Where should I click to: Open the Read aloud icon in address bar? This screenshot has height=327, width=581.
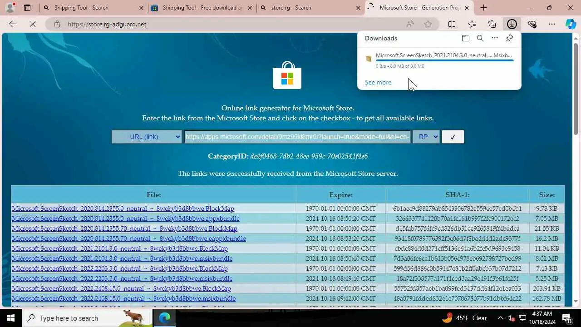pyautogui.click(x=410, y=24)
